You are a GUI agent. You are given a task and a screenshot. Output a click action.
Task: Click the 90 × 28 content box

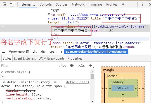[123, 88]
